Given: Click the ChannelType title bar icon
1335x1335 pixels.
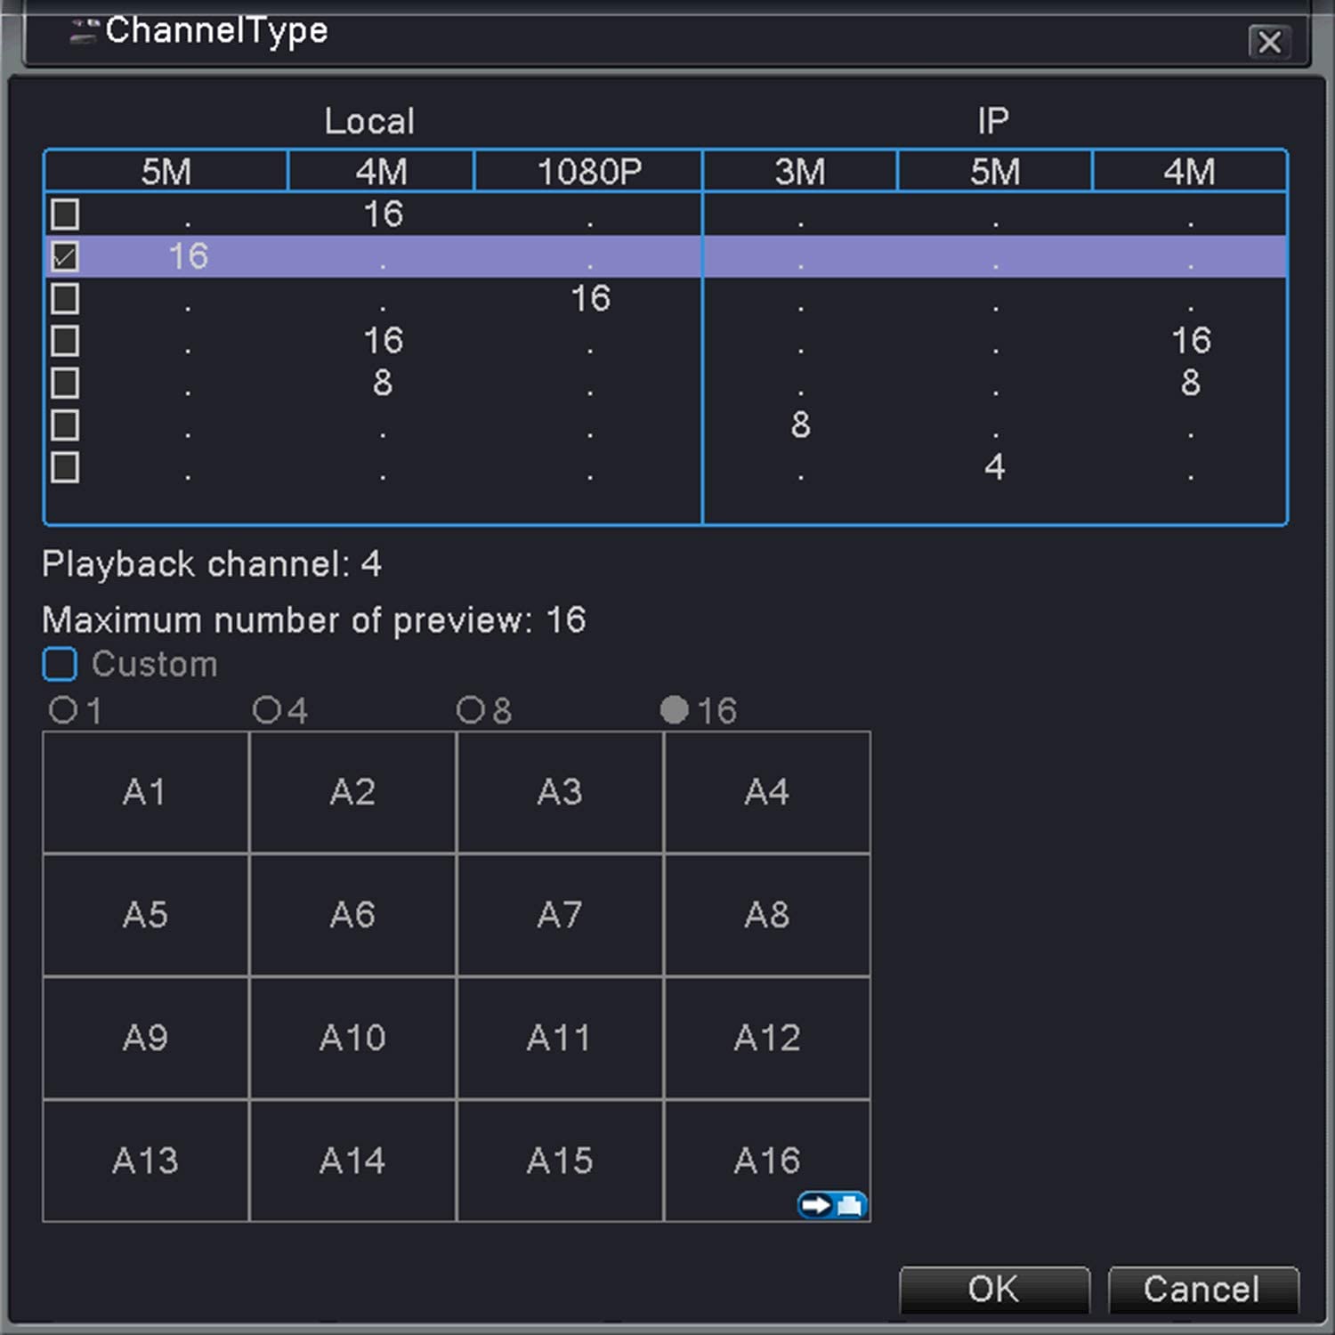Looking at the screenshot, I should pyautogui.click(x=84, y=30).
